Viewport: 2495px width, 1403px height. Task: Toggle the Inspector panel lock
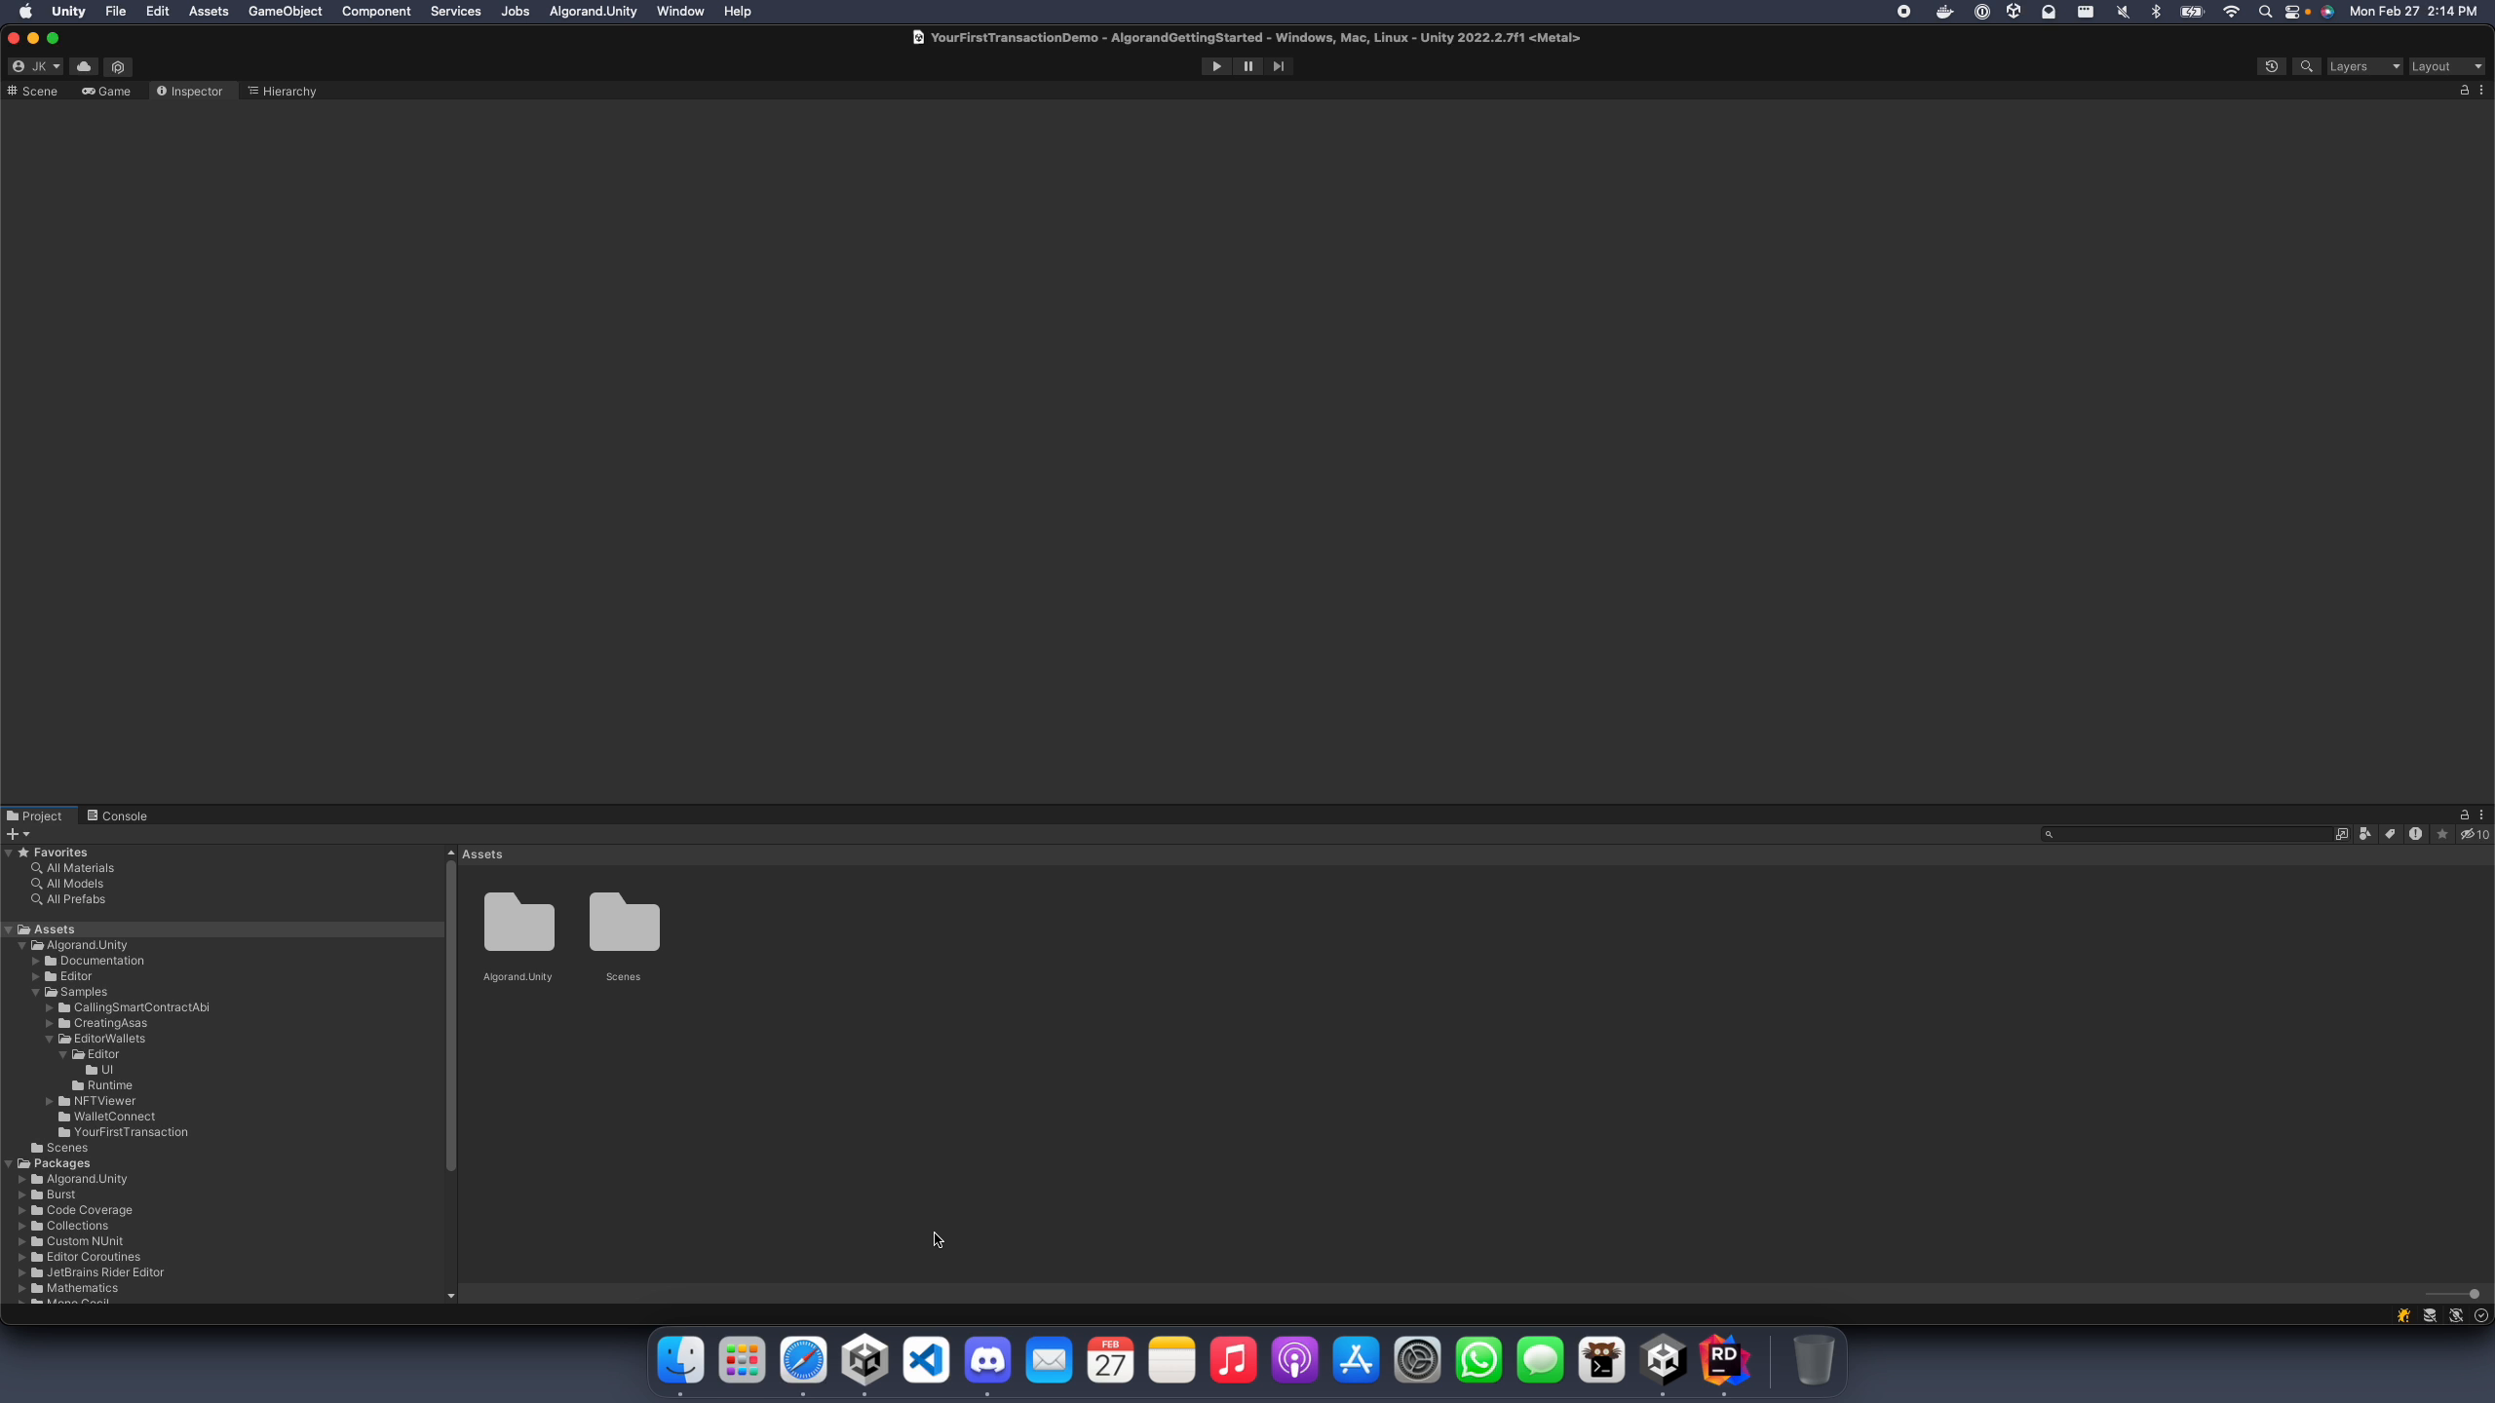2465,90
